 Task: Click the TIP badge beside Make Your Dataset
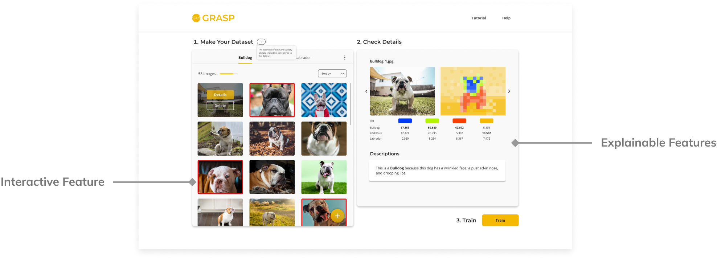(x=261, y=42)
